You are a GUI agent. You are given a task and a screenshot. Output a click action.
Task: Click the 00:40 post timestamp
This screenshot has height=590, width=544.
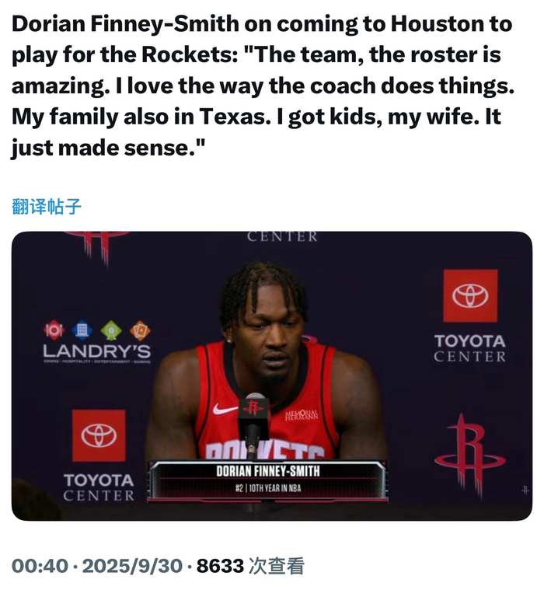point(40,566)
